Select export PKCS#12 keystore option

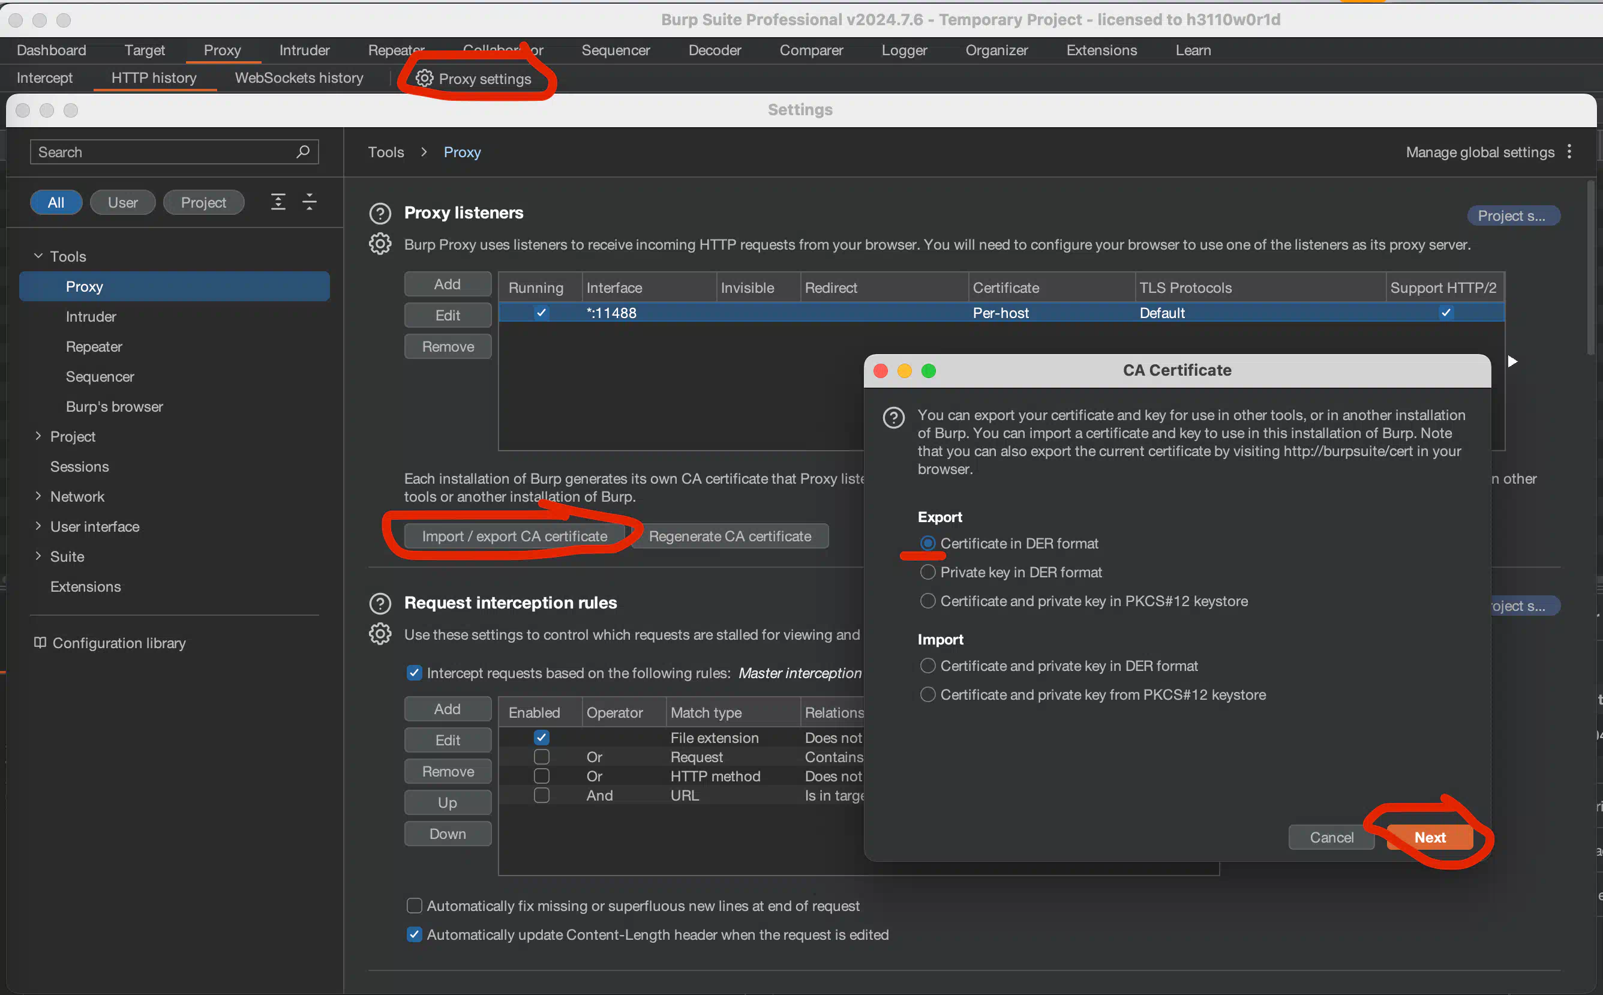click(x=927, y=601)
